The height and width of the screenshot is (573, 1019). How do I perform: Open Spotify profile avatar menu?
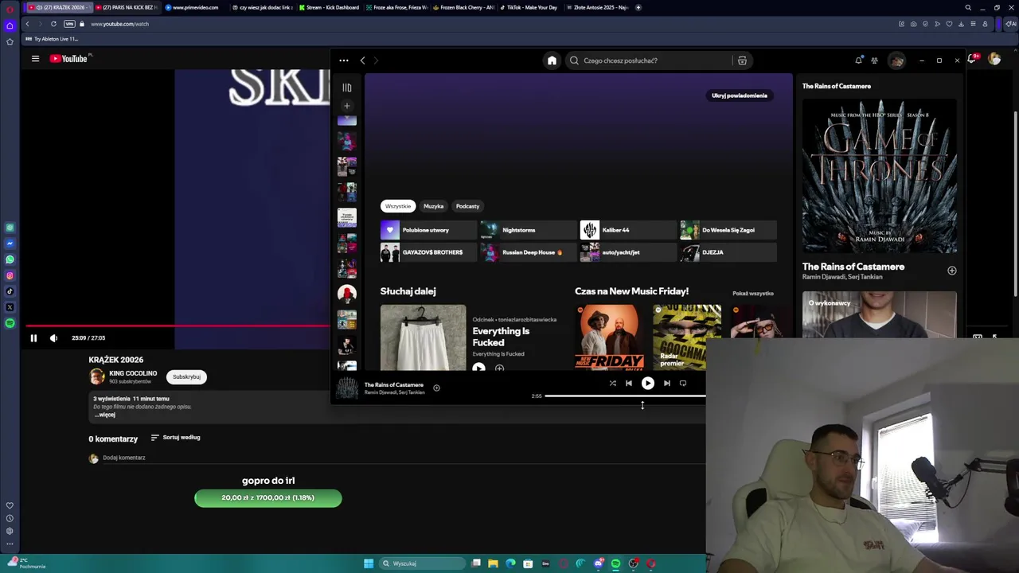coord(896,60)
